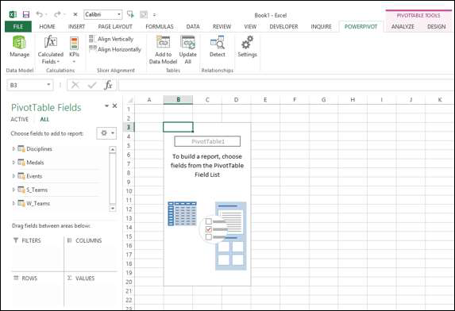Switch to the ANALYZE tab
The height and width of the screenshot is (311, 455).
tap(403, 27)
